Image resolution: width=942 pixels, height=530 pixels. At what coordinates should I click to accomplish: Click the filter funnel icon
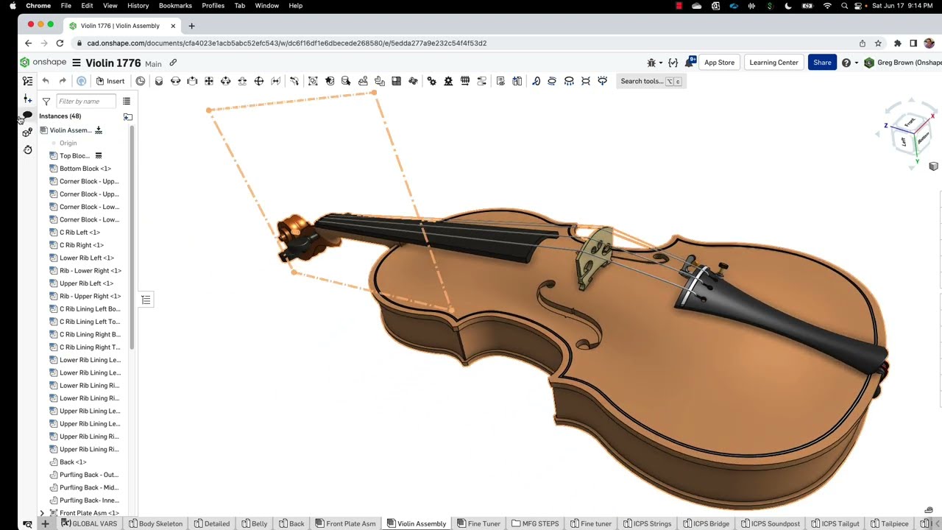[x=46, y=102]
